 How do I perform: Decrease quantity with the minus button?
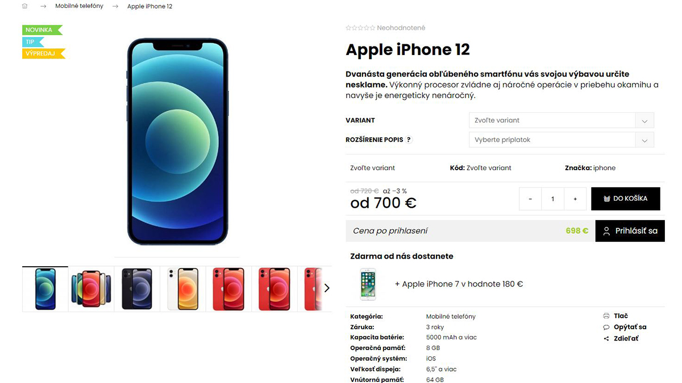pos(530,199)
